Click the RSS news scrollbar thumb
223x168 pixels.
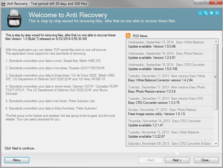(x=216, y=77)
